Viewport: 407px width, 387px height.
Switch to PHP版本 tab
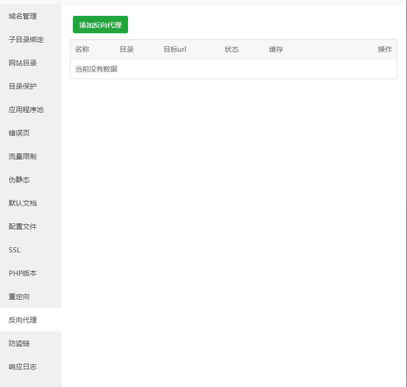coord(30,273)
